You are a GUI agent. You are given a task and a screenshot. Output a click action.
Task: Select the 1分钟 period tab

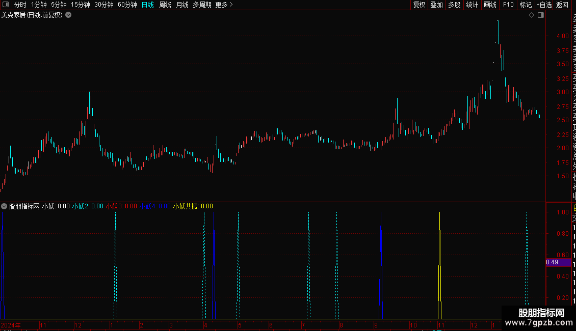39,5
